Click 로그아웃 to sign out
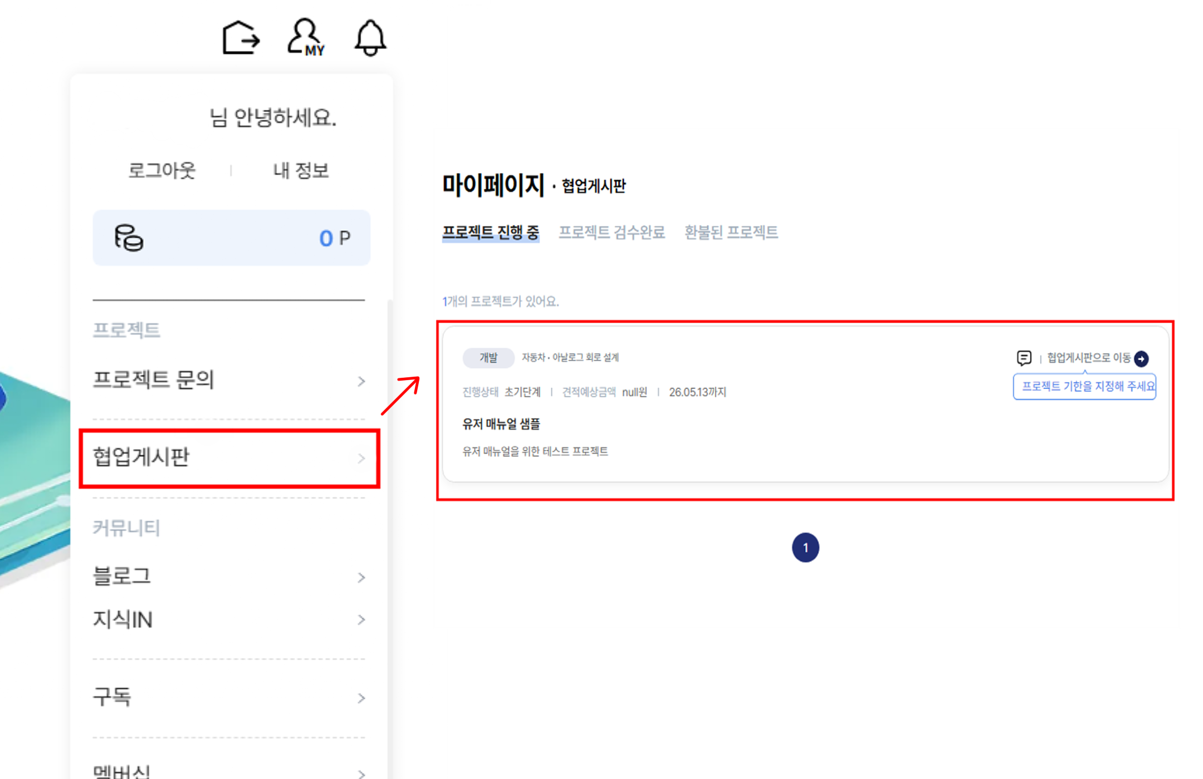Viewport: 1203px width, 779px height. 161,170
